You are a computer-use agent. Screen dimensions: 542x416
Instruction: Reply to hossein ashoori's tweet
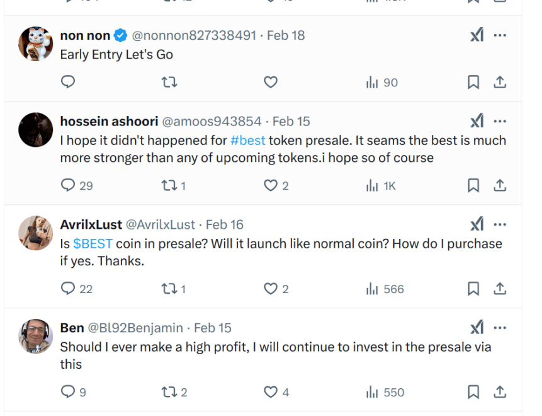click(x=68, y=185)
